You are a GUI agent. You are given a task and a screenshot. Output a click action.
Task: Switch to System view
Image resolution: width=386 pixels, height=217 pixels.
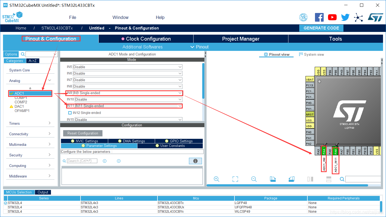pyautogui.click(x=311, y=54)
